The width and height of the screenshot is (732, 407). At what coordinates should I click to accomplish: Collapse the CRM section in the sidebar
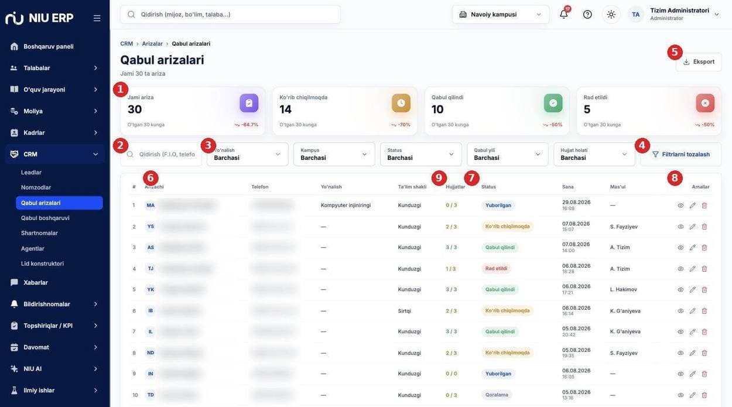pos(54,154)
